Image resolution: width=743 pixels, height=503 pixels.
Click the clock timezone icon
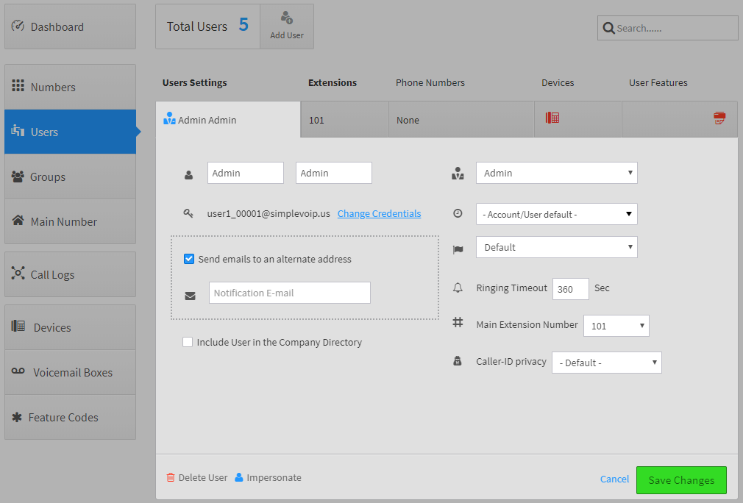pos(458,213)
